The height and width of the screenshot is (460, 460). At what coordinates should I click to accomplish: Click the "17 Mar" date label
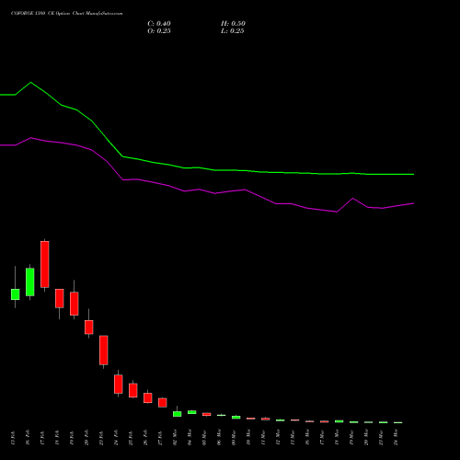pos(322,438)
